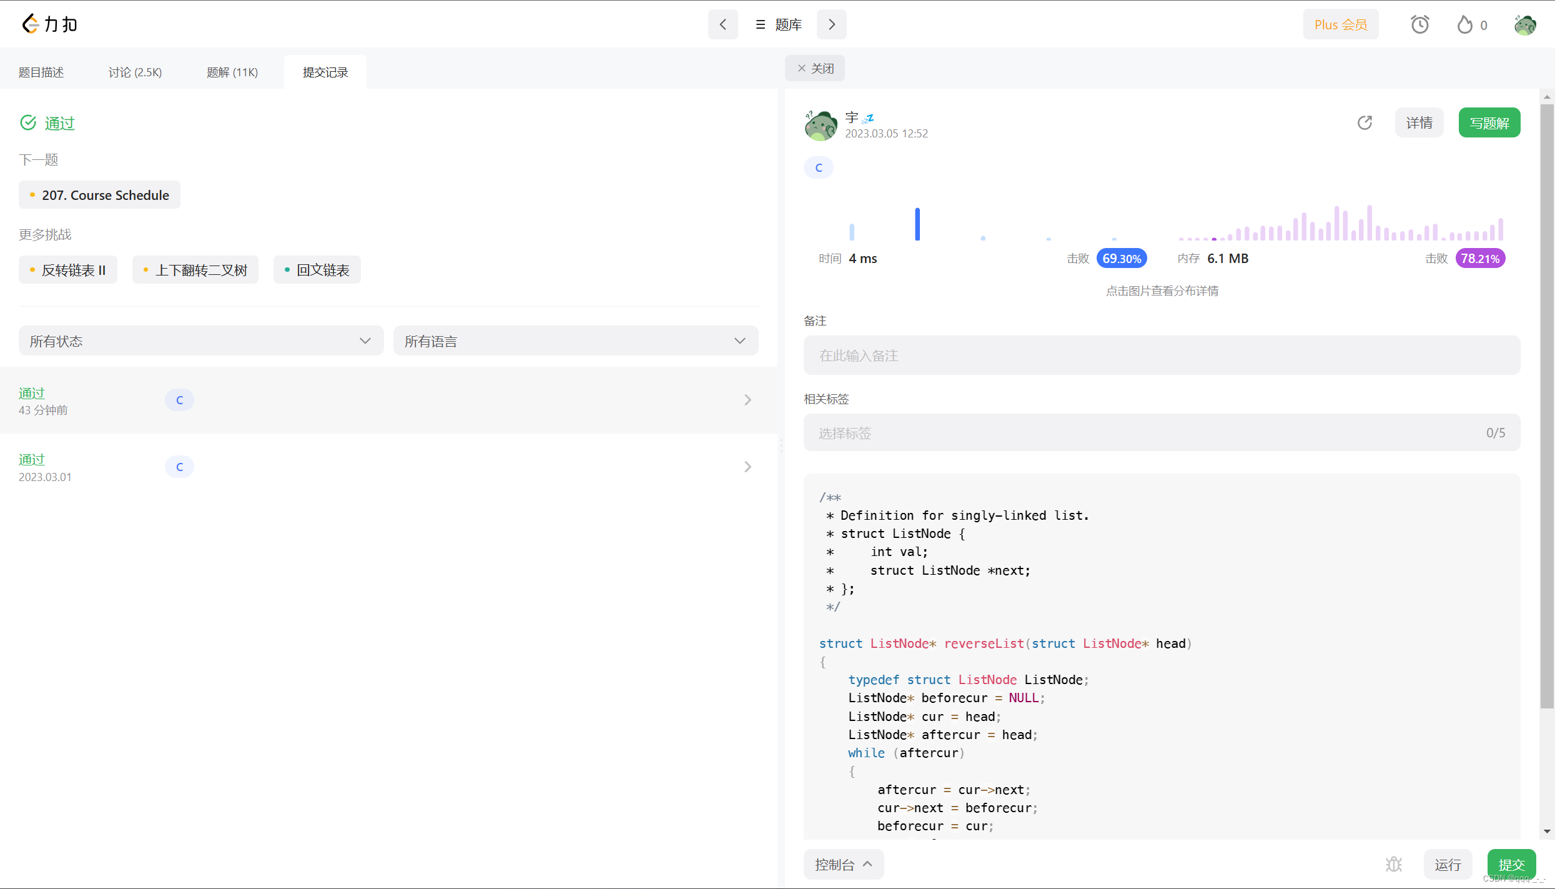Viewport: 1555px width, 889px height.
Task: Switch to the 讨论 discussion tab
Action: pyautogui.click(x=134, y=72)
